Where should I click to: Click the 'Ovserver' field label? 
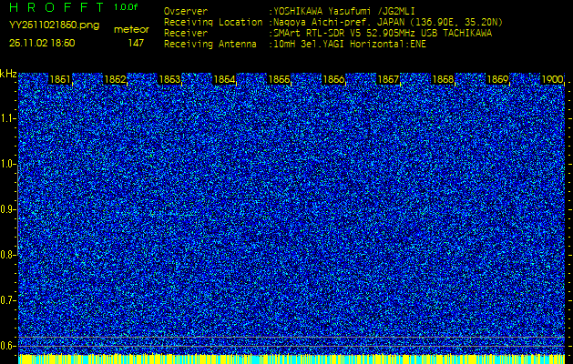pos(186,11)
